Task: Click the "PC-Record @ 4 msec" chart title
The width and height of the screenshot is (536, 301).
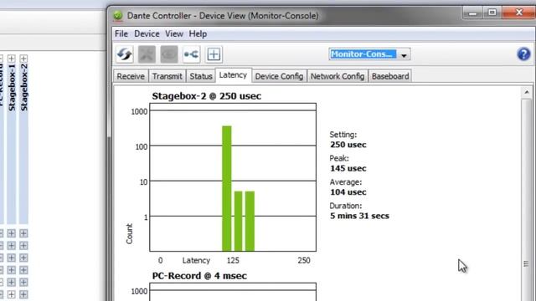Action: (x=199, y=276)
